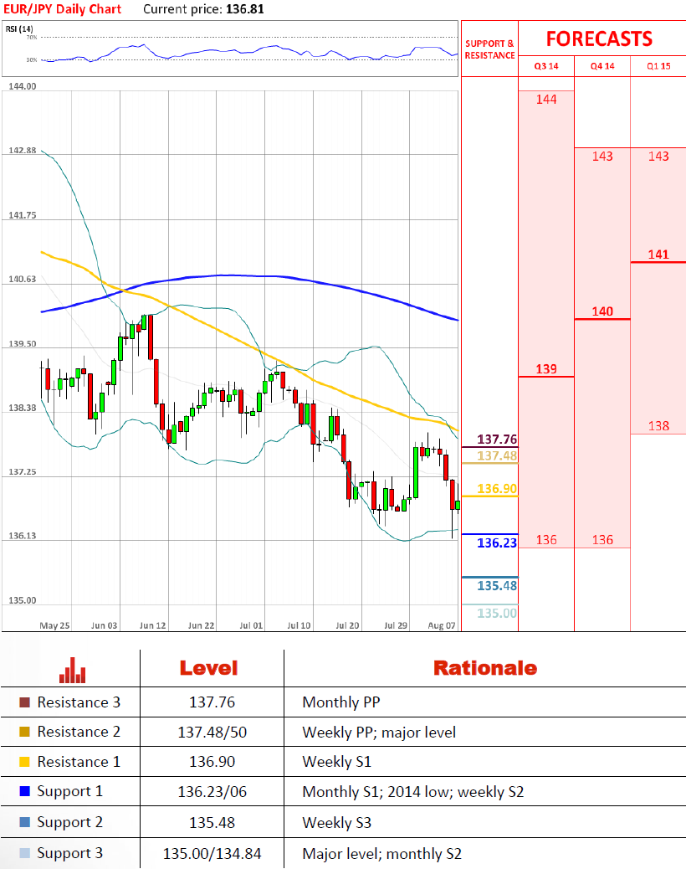Click the 136.23/06 level table cell
This screenshot has width=686, height=869.
tap(212, 792)
